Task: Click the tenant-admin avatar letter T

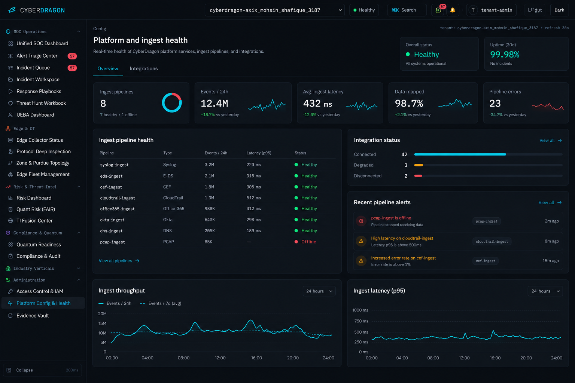Action: click(473, 10)
